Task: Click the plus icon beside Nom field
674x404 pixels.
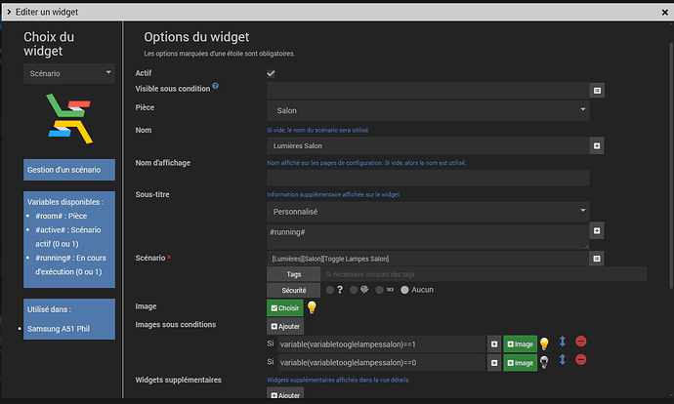Action: (x=597, y=145)
